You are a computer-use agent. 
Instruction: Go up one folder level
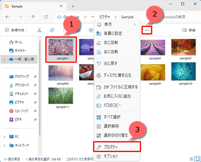pyautogui.click(x=33, y=17)
